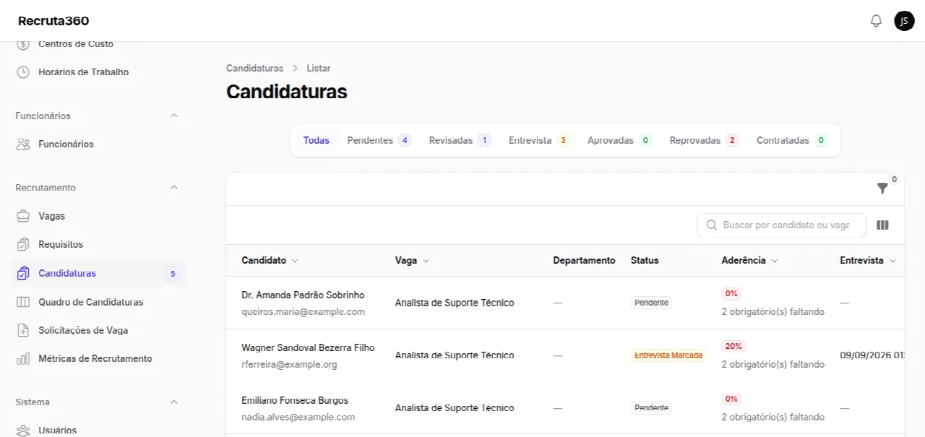Click 0% aderência badge in Amanda's row
This screenshot has height=437, width=925.
(x=731, y=294)
